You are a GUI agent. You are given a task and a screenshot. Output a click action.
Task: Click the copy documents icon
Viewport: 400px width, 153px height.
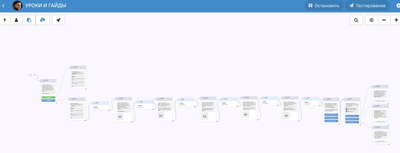pos(29,20)
